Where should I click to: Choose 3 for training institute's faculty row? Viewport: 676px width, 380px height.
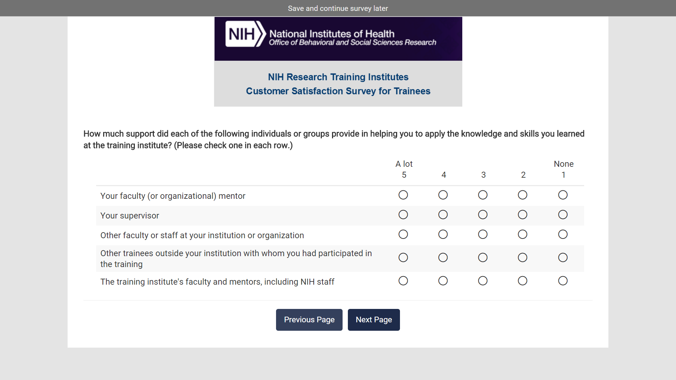point(483,281)
